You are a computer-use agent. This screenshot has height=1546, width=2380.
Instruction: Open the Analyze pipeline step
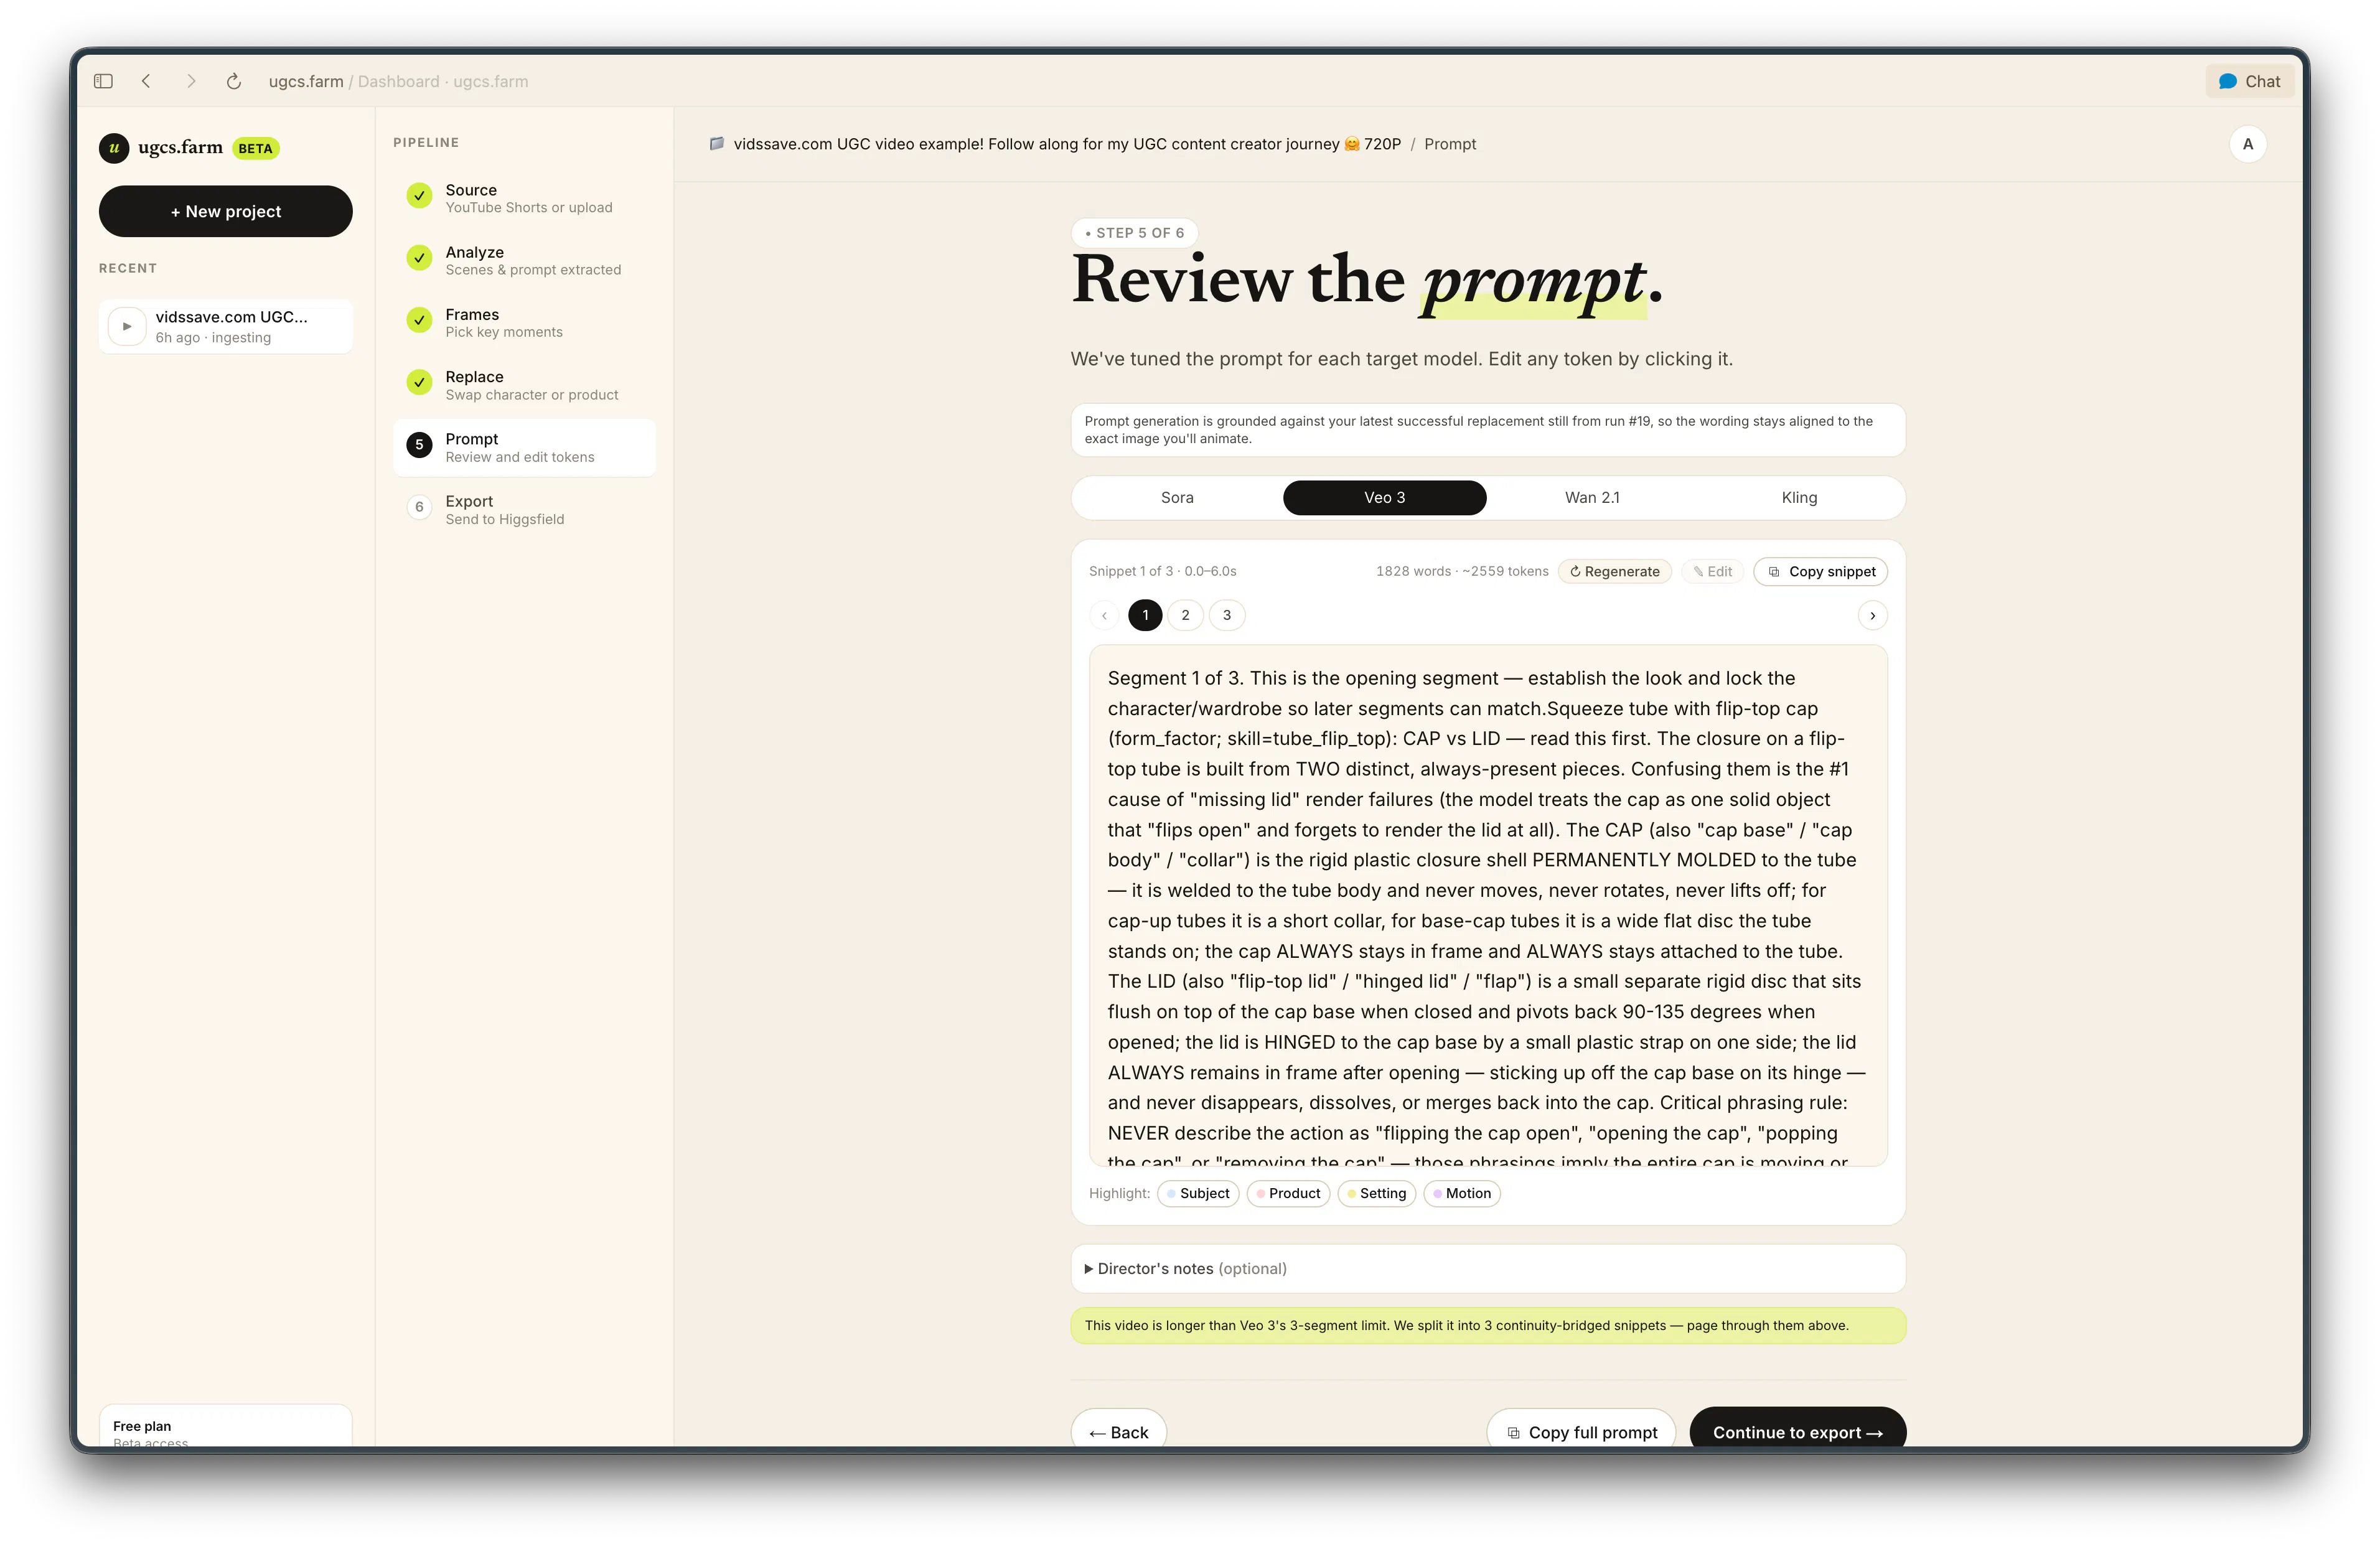(x=524, y=260)
